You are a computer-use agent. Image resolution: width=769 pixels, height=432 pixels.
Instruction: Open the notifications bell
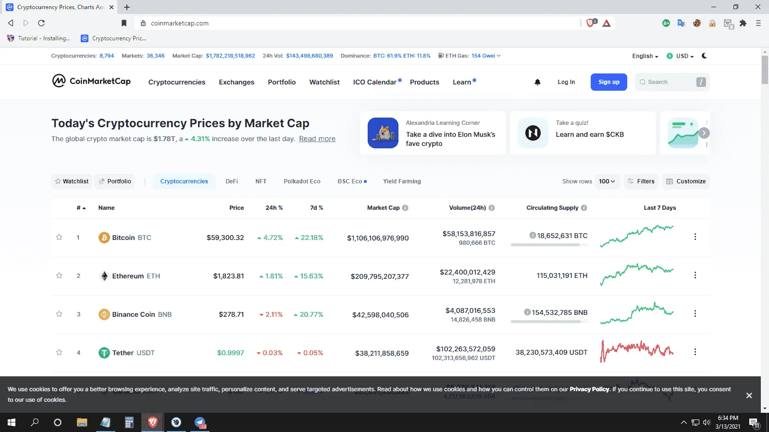point(537,82)
